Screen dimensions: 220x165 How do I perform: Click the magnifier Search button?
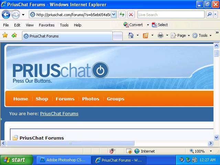(x=209, y=14)
